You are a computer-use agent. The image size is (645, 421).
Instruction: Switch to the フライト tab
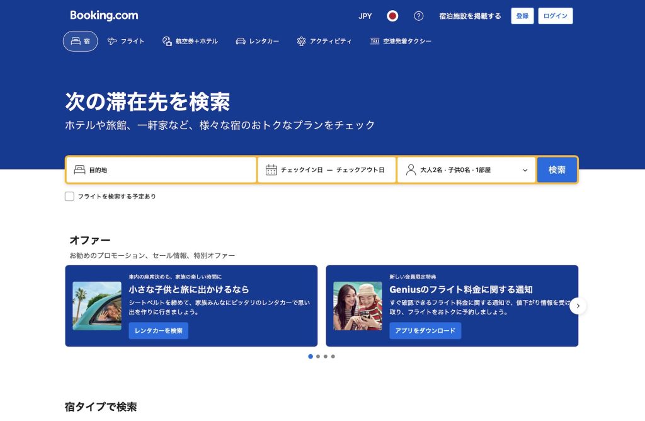point(126,41)
